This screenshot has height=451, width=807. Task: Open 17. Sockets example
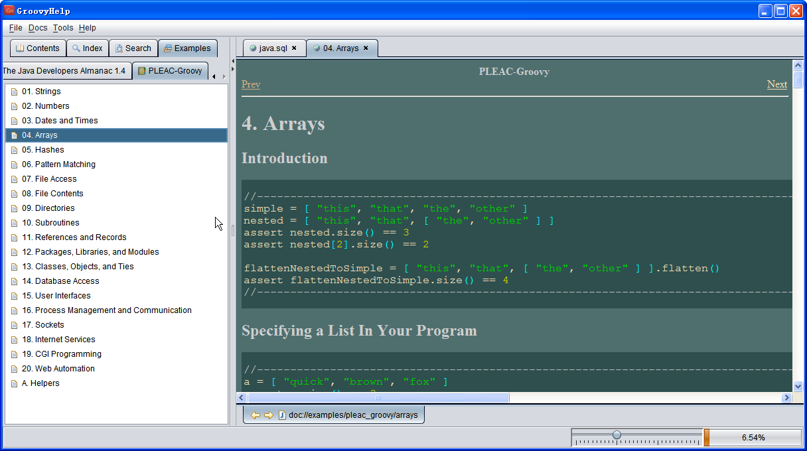click(x=116, y=325)
